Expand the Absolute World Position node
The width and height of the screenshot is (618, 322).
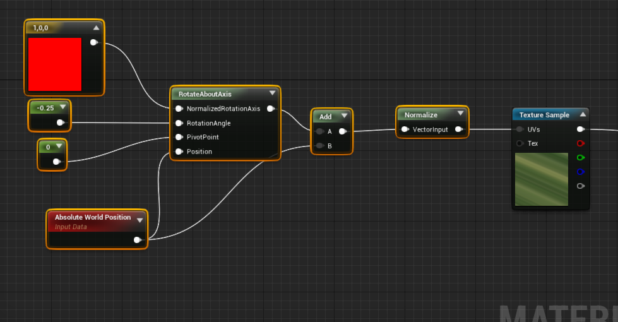(140, 220)
